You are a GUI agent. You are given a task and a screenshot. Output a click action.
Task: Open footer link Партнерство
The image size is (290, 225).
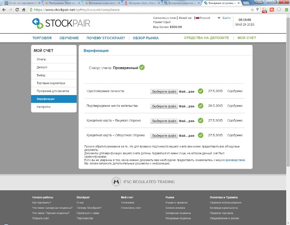pos(85,218)
